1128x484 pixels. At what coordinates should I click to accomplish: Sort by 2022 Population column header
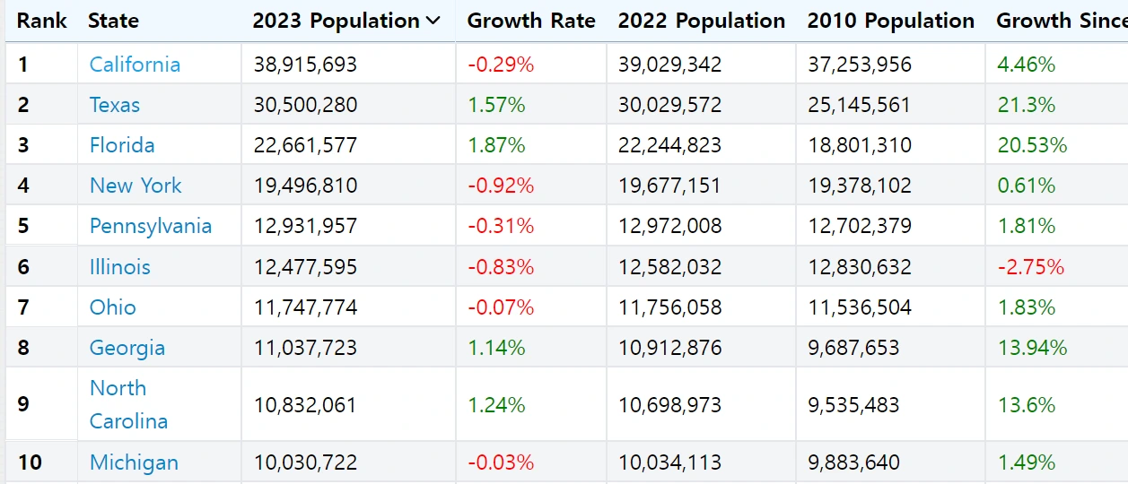point(701,22)
